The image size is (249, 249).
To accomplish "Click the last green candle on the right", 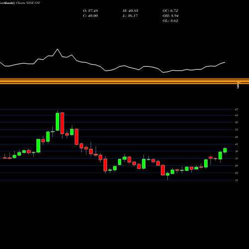I will [x=225, y=150].
